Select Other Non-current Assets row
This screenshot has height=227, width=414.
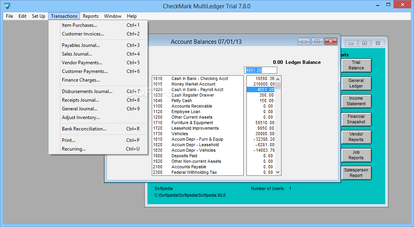[198, 162]
